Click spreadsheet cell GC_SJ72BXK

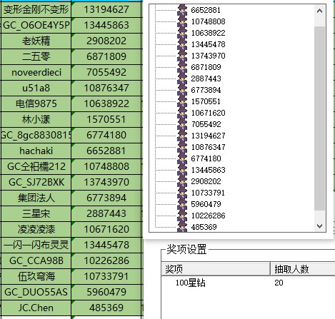pyautogui.click(x=36, y=182)
